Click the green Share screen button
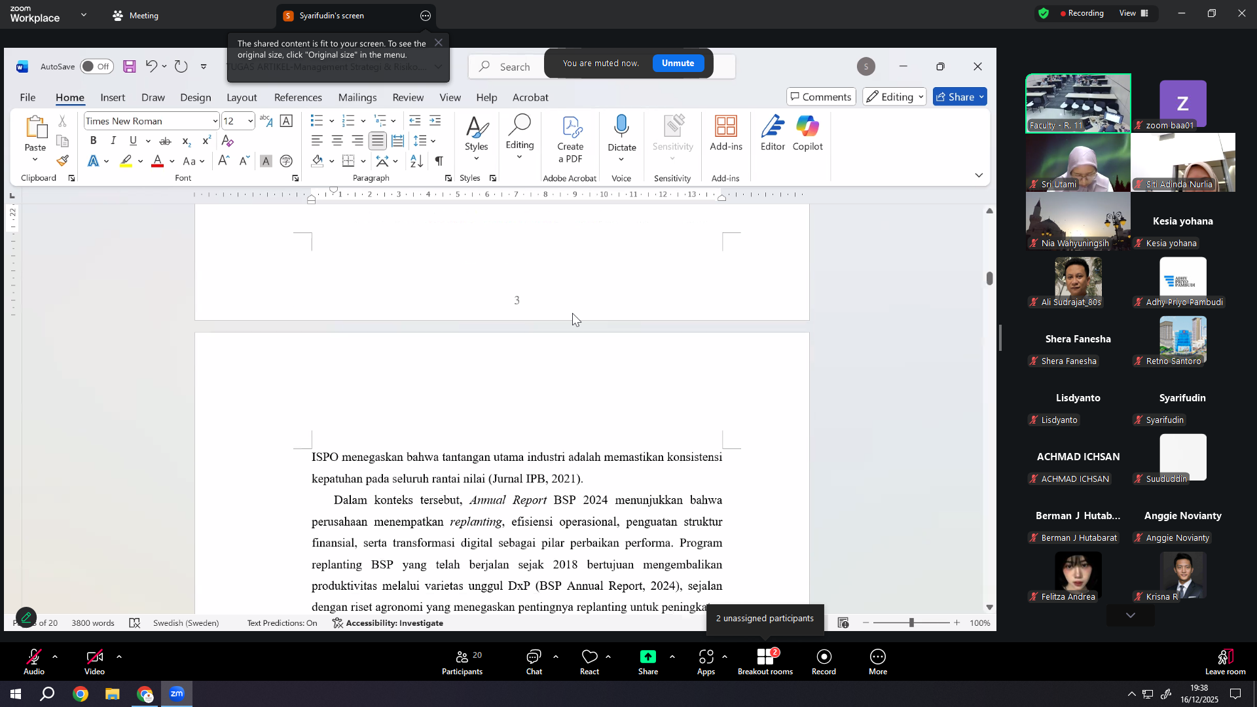The height and width of the screenshot is (707, 1257). (x=648, y=662)
